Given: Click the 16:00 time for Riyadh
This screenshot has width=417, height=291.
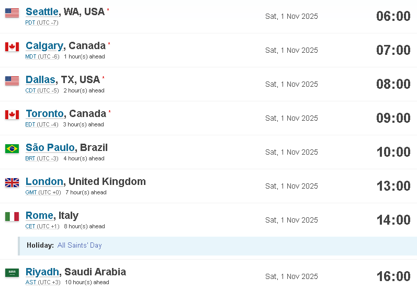Looking at the screenshot, I should click(x=393, y=276).
